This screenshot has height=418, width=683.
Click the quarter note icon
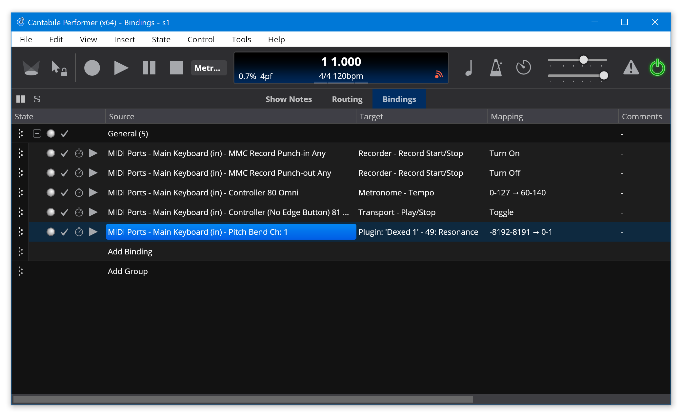pyautogui.click(x=469, y=68)
